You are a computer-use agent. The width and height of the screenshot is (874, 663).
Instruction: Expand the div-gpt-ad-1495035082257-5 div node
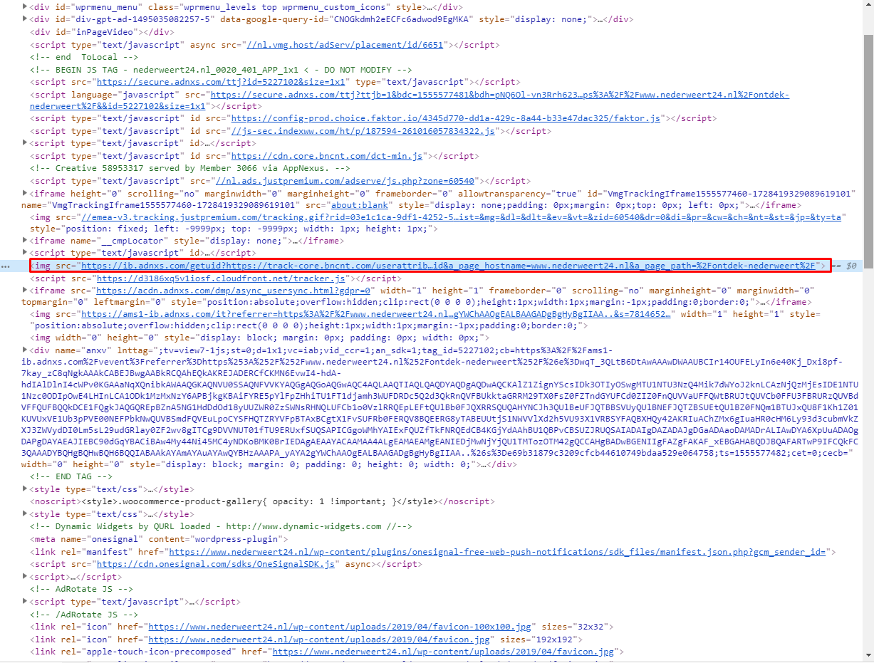click(x=26, y=19)
